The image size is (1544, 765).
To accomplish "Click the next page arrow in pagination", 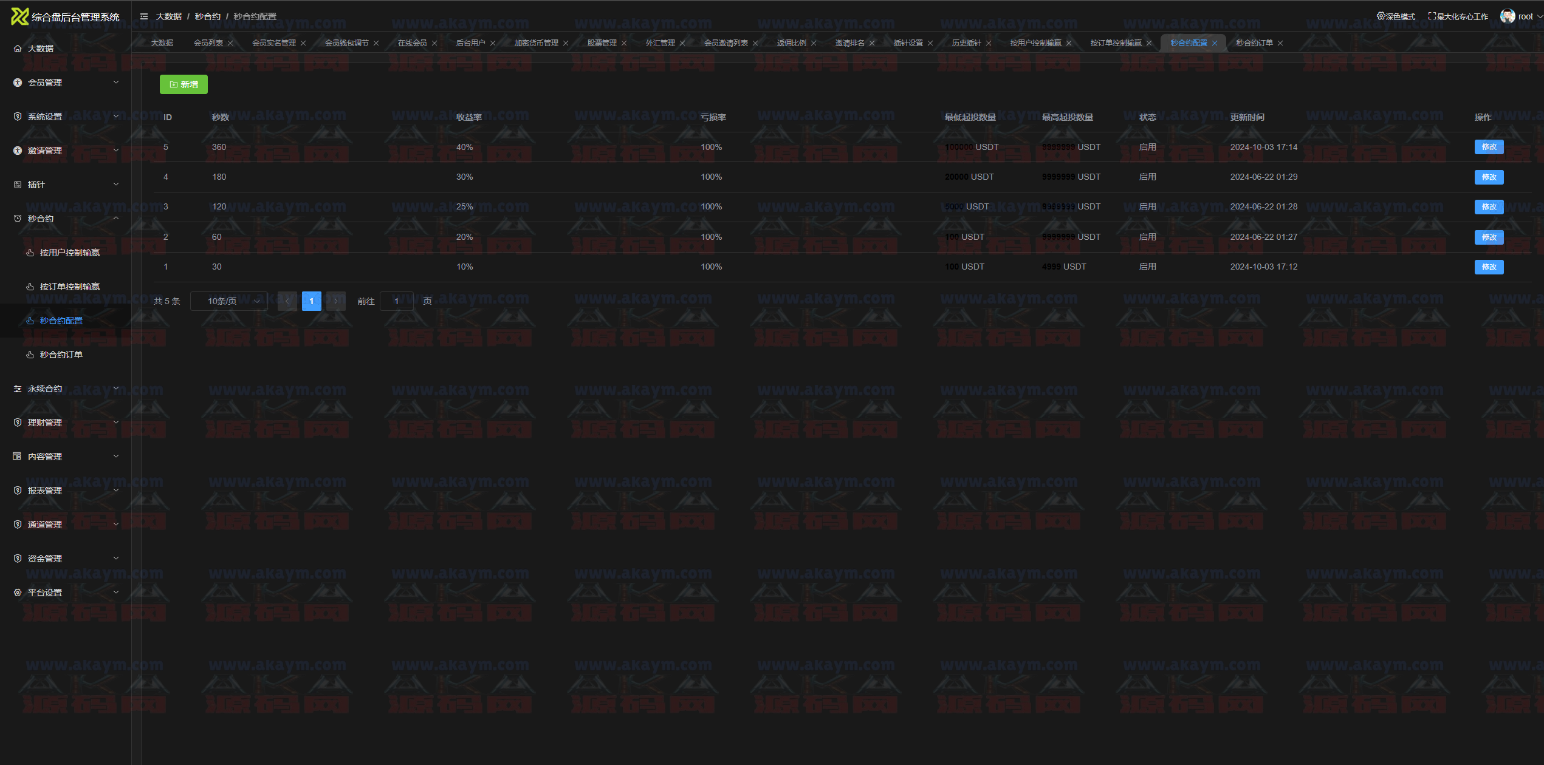I will (x=336, y=301).
